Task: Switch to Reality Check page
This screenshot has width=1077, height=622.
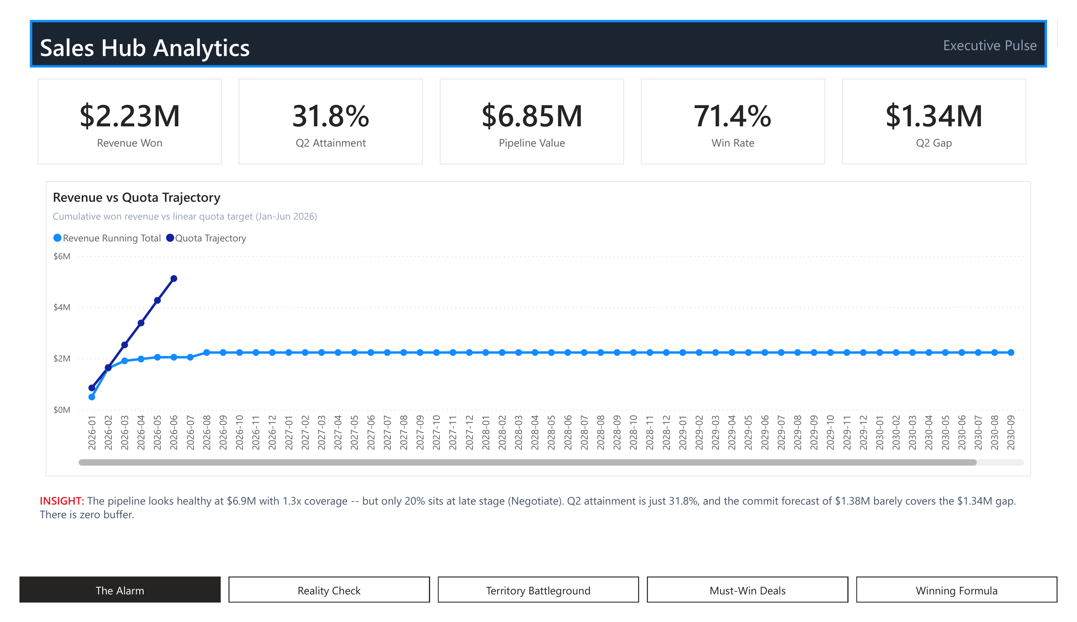Action: click(x=329, y=590)
